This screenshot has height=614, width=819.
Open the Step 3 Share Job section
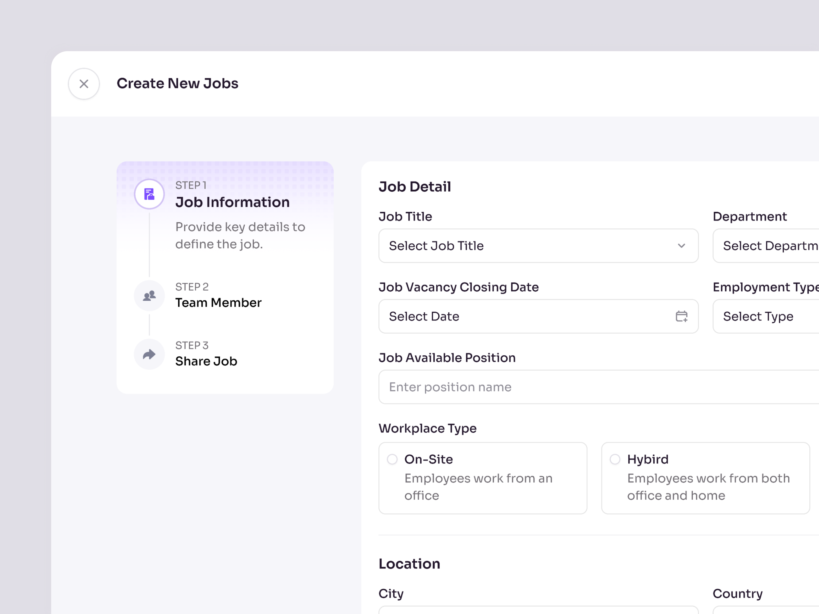pos(206,361)
